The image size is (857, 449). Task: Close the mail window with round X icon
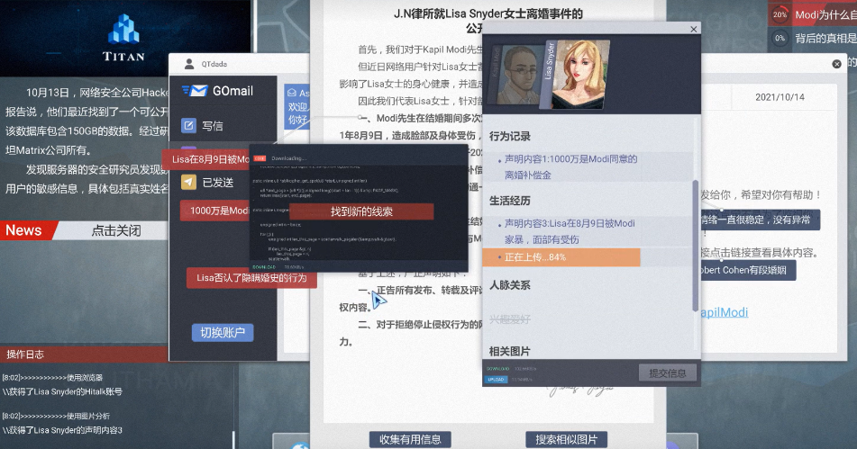click(x=836, y=64)
